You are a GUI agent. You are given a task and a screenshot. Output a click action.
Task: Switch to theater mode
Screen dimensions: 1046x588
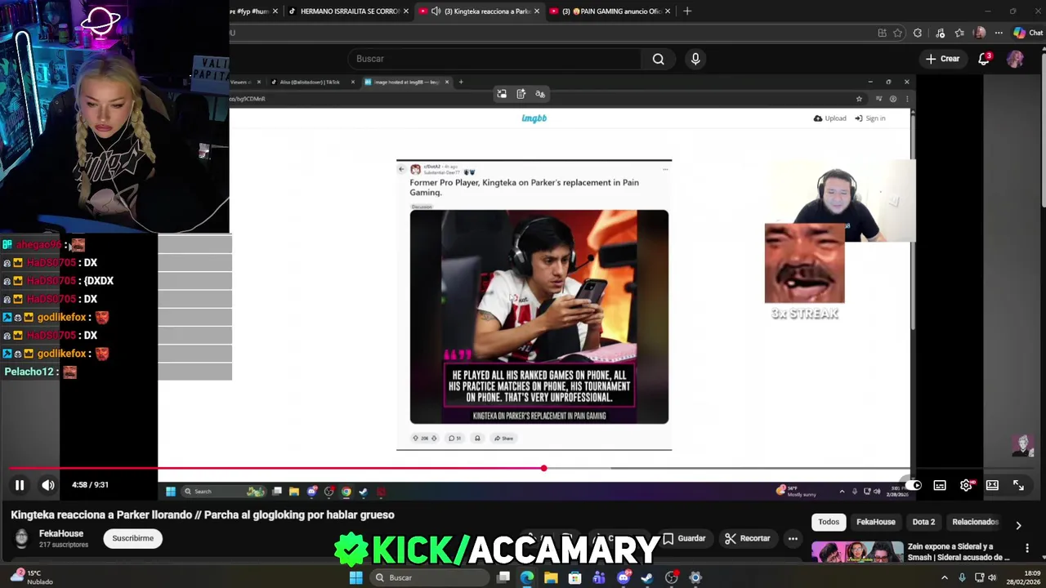click(x=992, y=485)
